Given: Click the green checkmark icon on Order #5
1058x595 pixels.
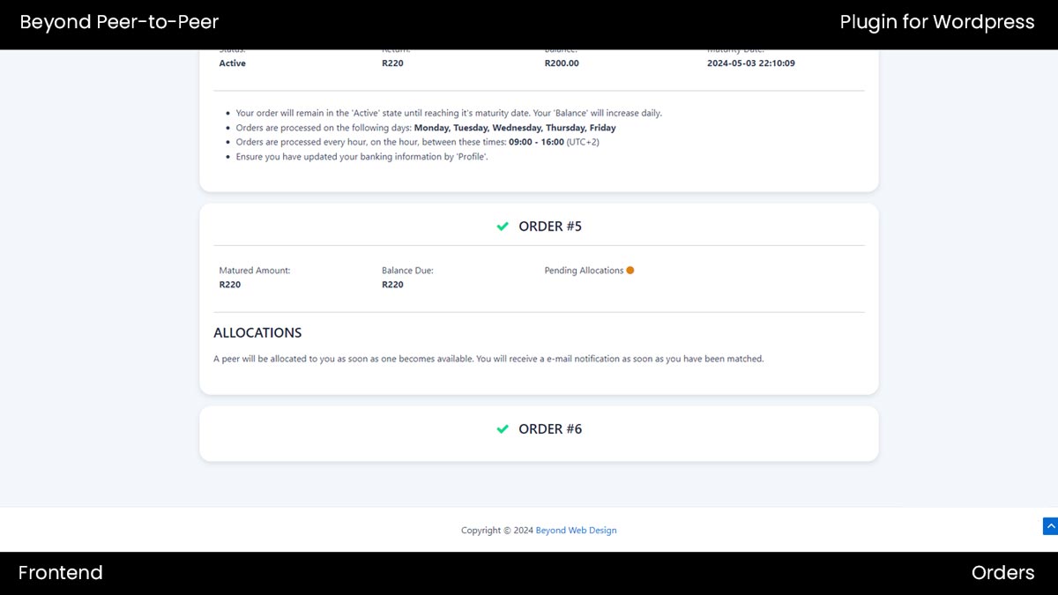Looking at the screenshot, I should point(503,227).
